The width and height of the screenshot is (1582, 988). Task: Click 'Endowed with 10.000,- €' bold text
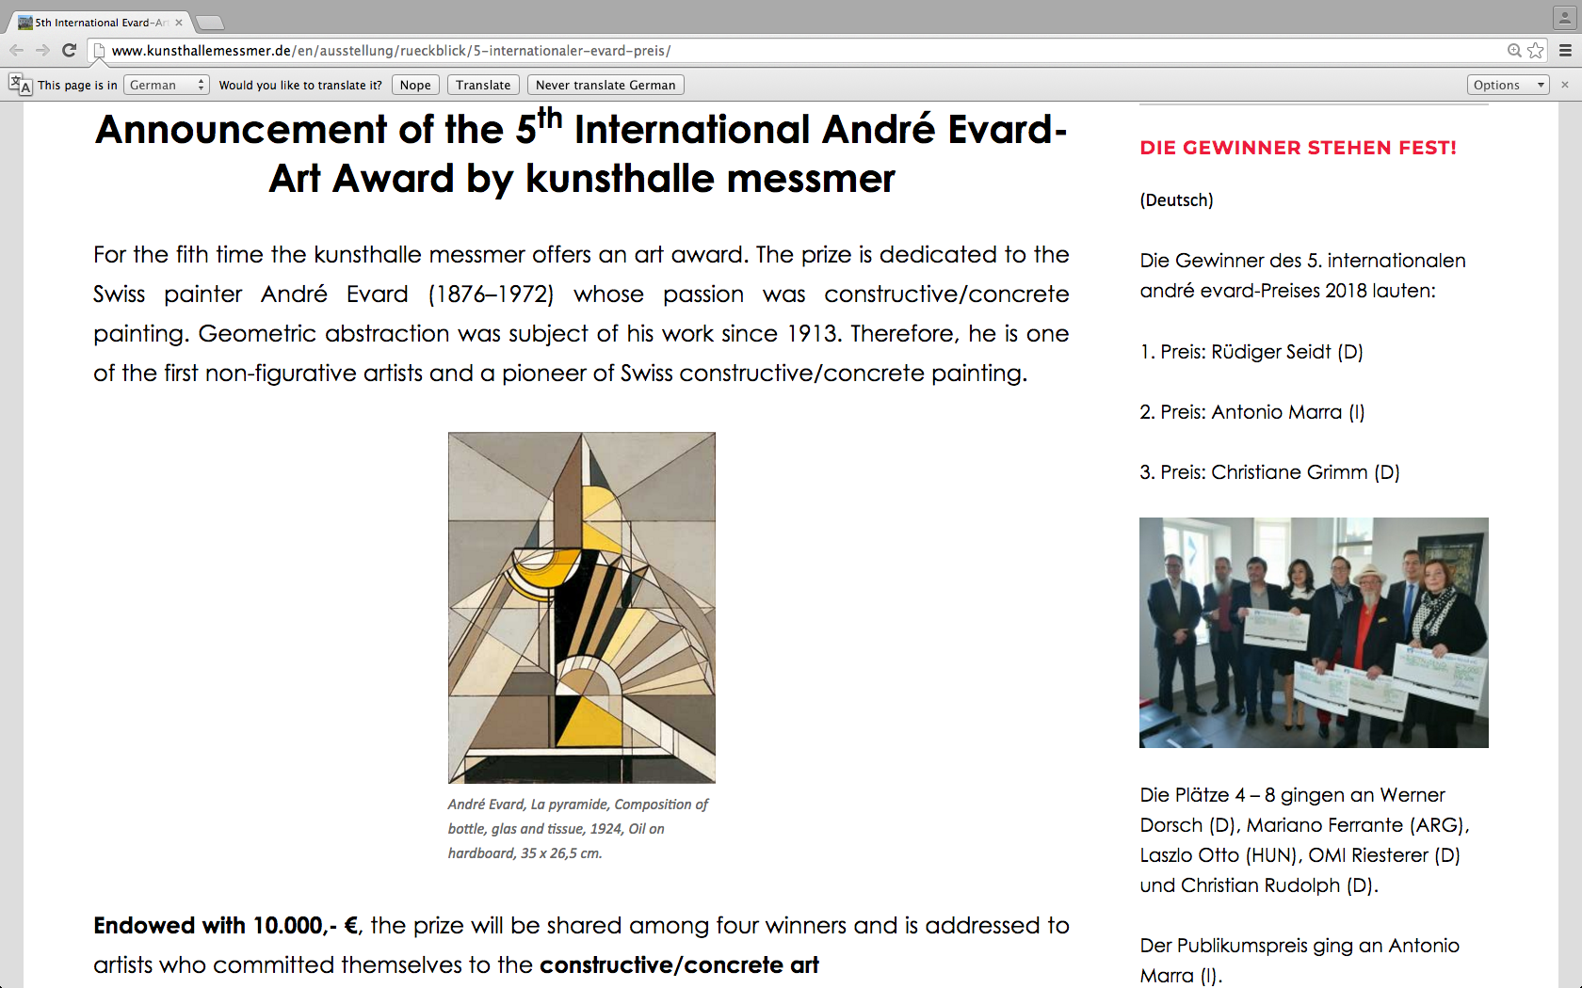click(x=226, y=926)
